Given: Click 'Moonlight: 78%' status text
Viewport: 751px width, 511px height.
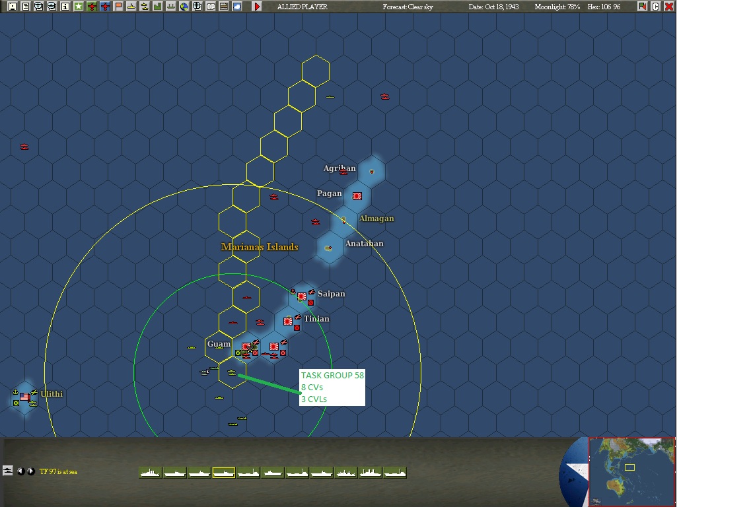Looking at the screenshot, I should pyautogui.click(x=557, y=7).
